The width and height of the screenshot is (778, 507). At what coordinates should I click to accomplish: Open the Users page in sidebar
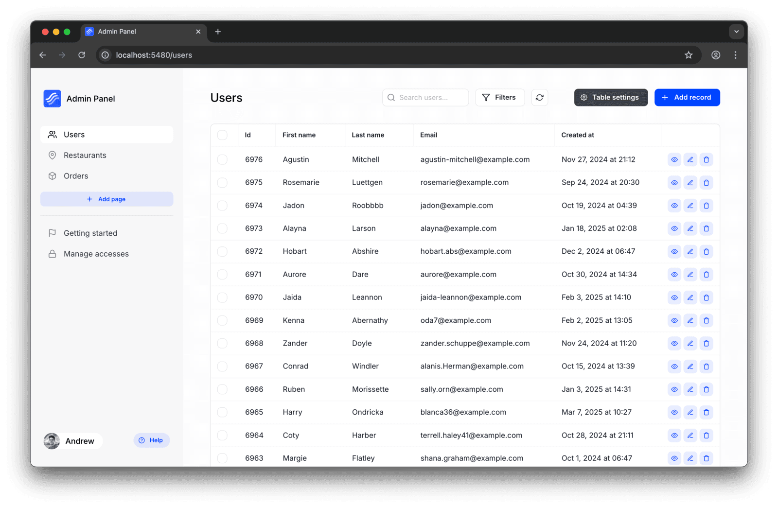[x=106, y=135]
